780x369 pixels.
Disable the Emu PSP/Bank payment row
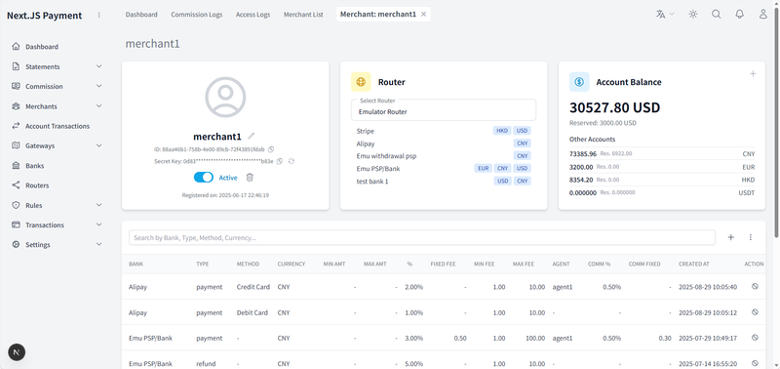[755, 337]
